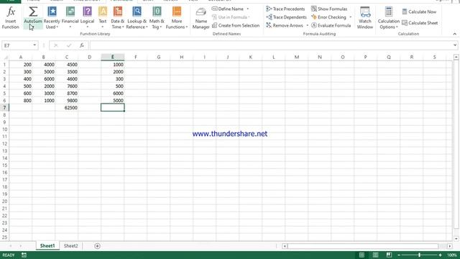Click Trace Precedents

pyautogui.click(x=285, y=9)
